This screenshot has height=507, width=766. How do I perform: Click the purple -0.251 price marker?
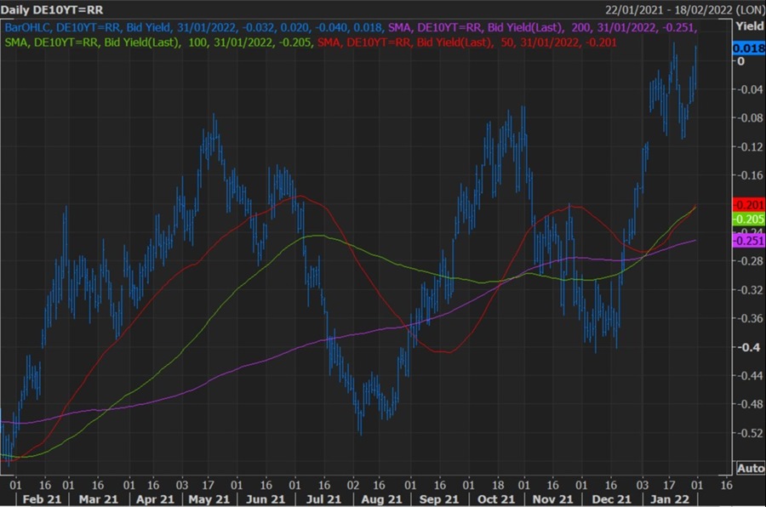[x=747, y=242]
